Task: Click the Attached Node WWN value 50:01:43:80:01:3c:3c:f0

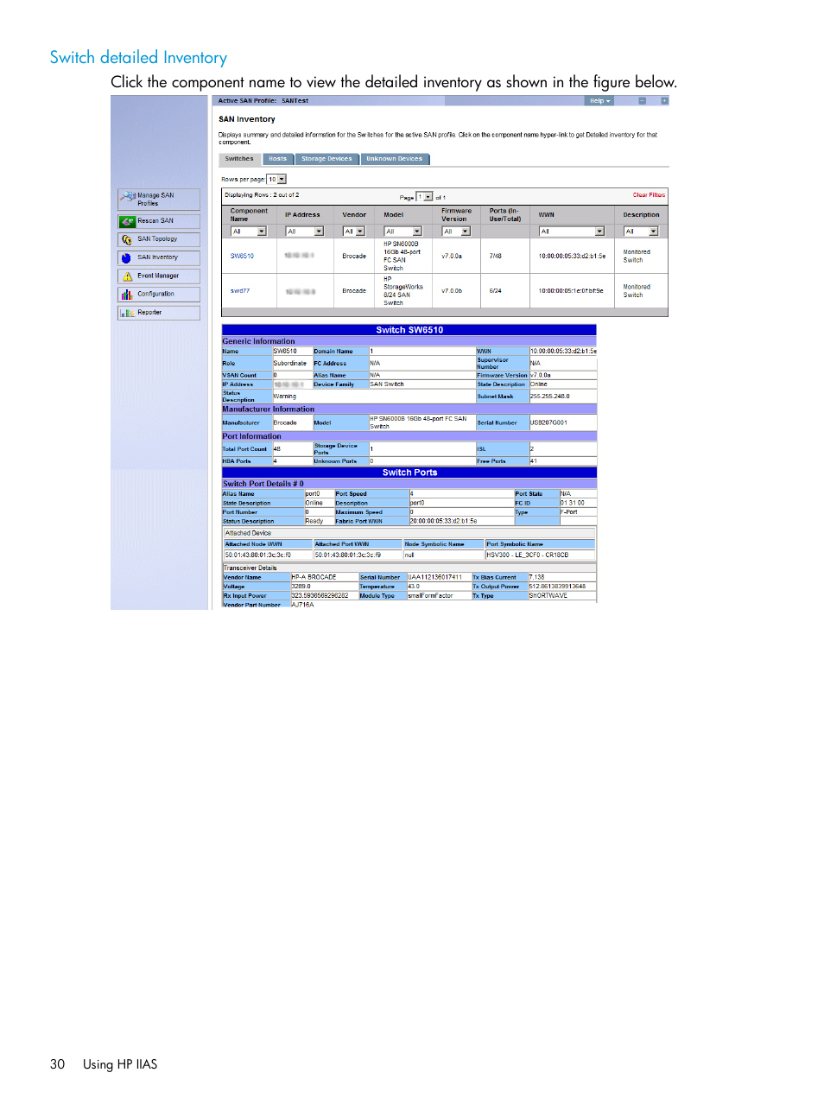Action: pos(258,555)
